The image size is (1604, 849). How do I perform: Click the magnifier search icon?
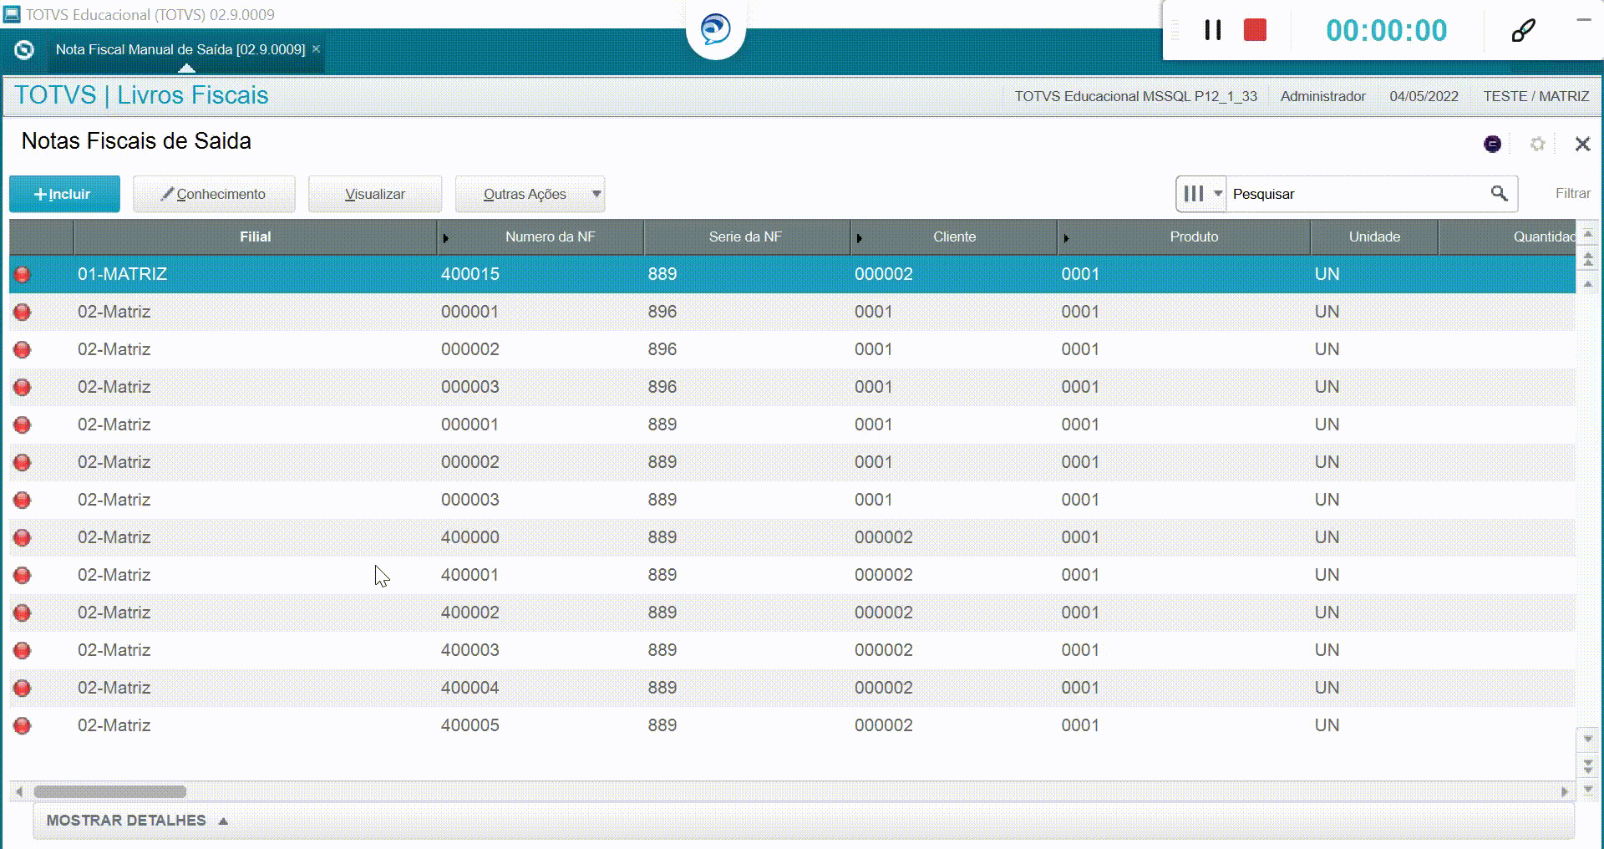(1499, 194)
